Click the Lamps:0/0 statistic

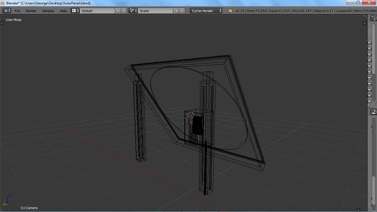(x=344, y=11)
